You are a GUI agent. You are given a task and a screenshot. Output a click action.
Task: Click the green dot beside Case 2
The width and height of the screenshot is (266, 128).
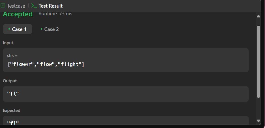click(41, 29)
